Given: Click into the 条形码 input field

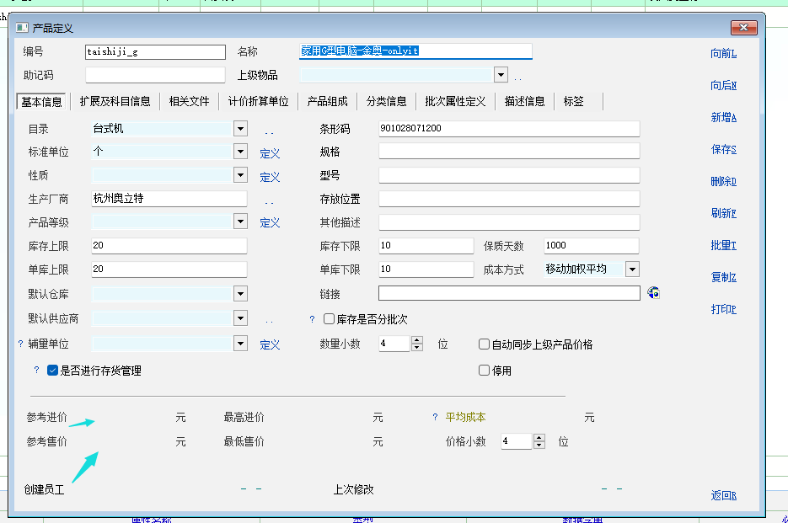Looking at the screenshot, I should 508,129.
